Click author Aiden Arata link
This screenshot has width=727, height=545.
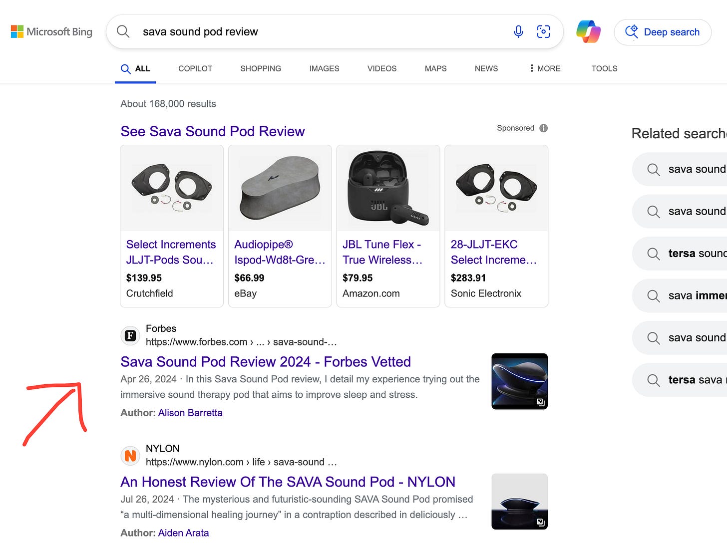[183, 533]
